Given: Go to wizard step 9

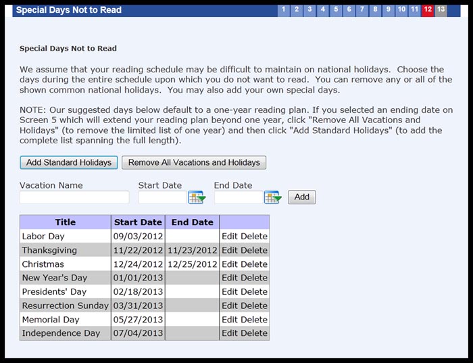Looking at the screenshot, I should click(389, 9).
